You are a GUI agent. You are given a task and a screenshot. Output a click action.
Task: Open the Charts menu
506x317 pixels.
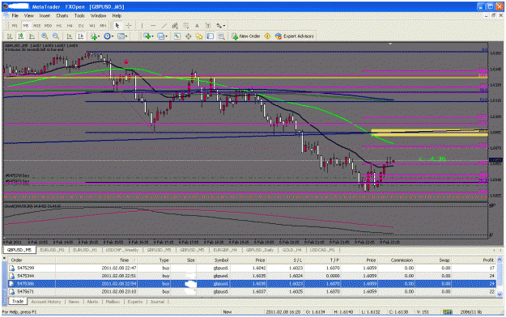tap(62, 15)
